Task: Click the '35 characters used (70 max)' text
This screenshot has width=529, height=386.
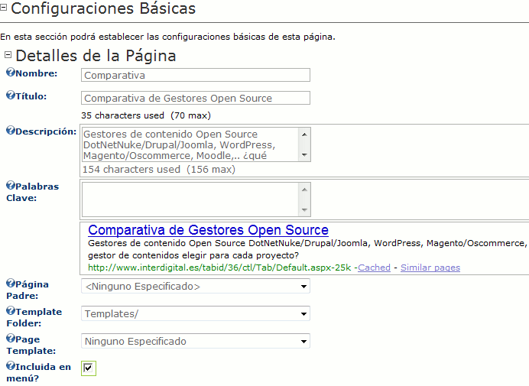Action: 146,115
